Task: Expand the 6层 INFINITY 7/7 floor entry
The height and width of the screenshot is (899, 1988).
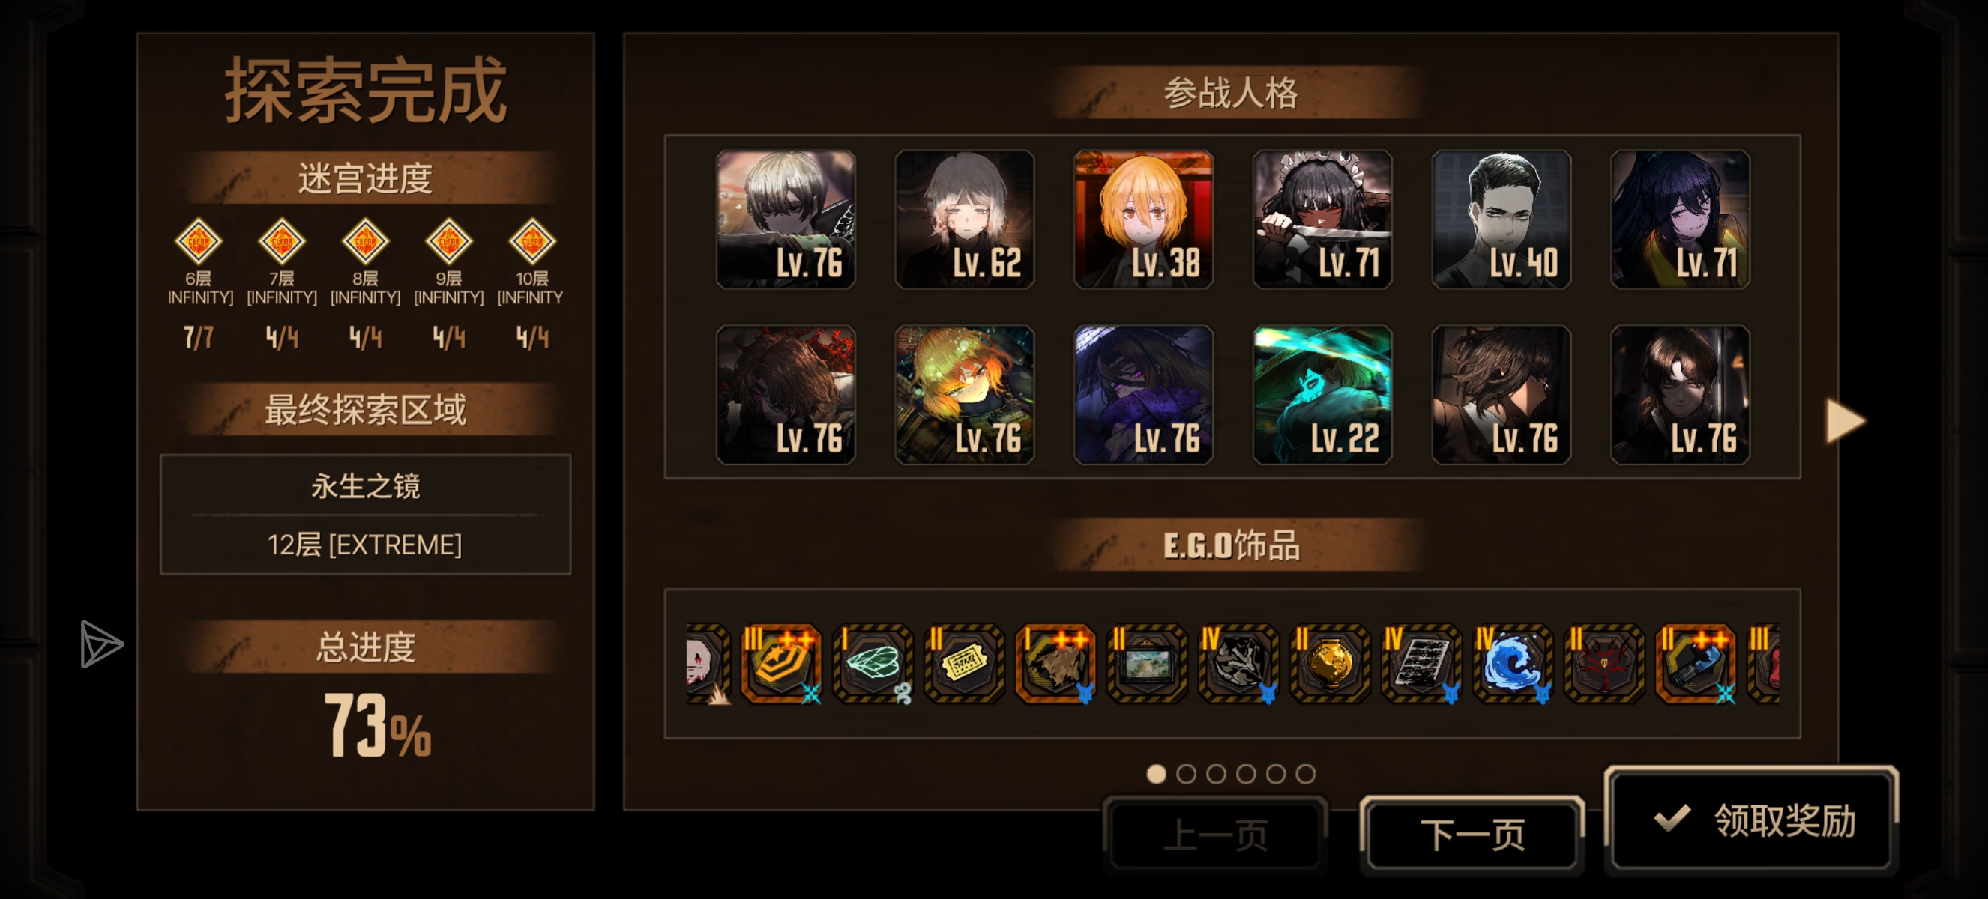Action: [x=199, y=285]
